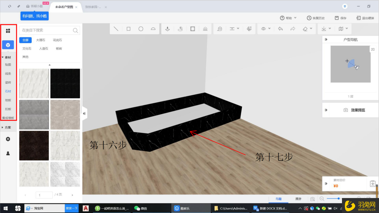Click the hexagon icon in left sidebar
The width and height of the screenshot is (379, 213).
point(8,139)
